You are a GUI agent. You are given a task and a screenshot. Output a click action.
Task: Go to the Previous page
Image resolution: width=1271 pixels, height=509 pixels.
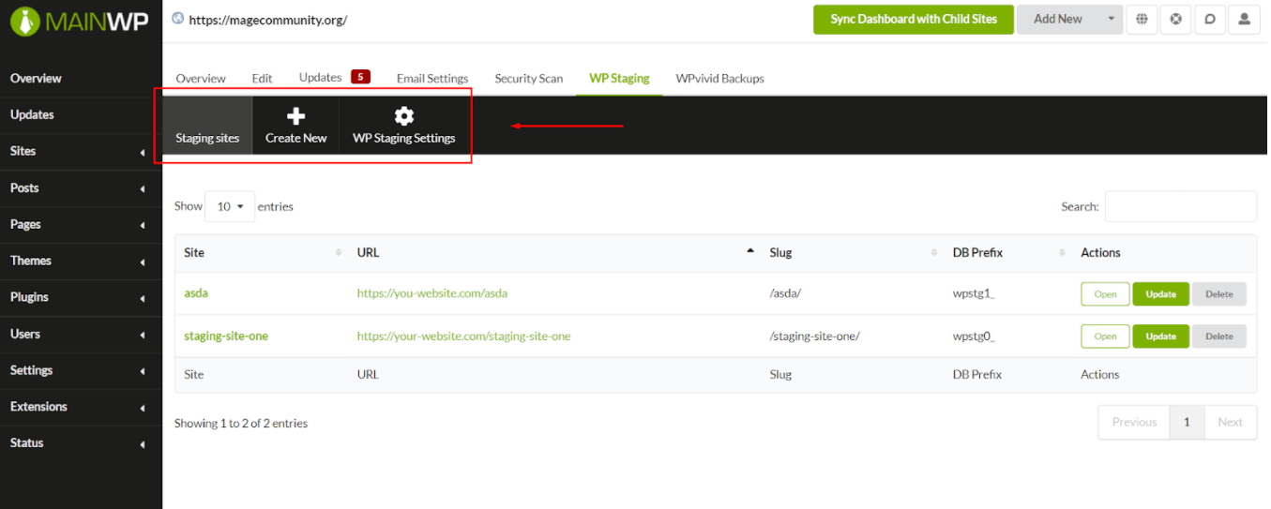1134,422
